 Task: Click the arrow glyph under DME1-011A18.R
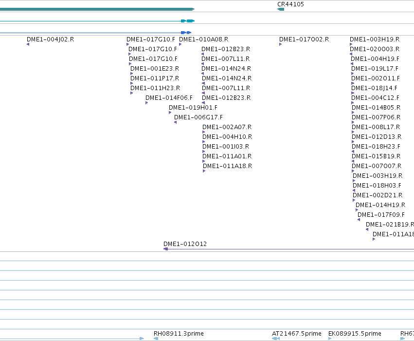point(204,171)
